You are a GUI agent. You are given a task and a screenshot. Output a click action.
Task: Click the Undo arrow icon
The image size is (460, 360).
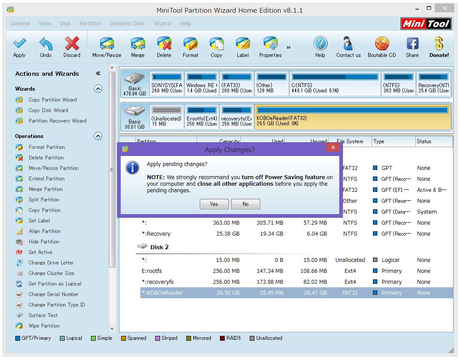46,43
